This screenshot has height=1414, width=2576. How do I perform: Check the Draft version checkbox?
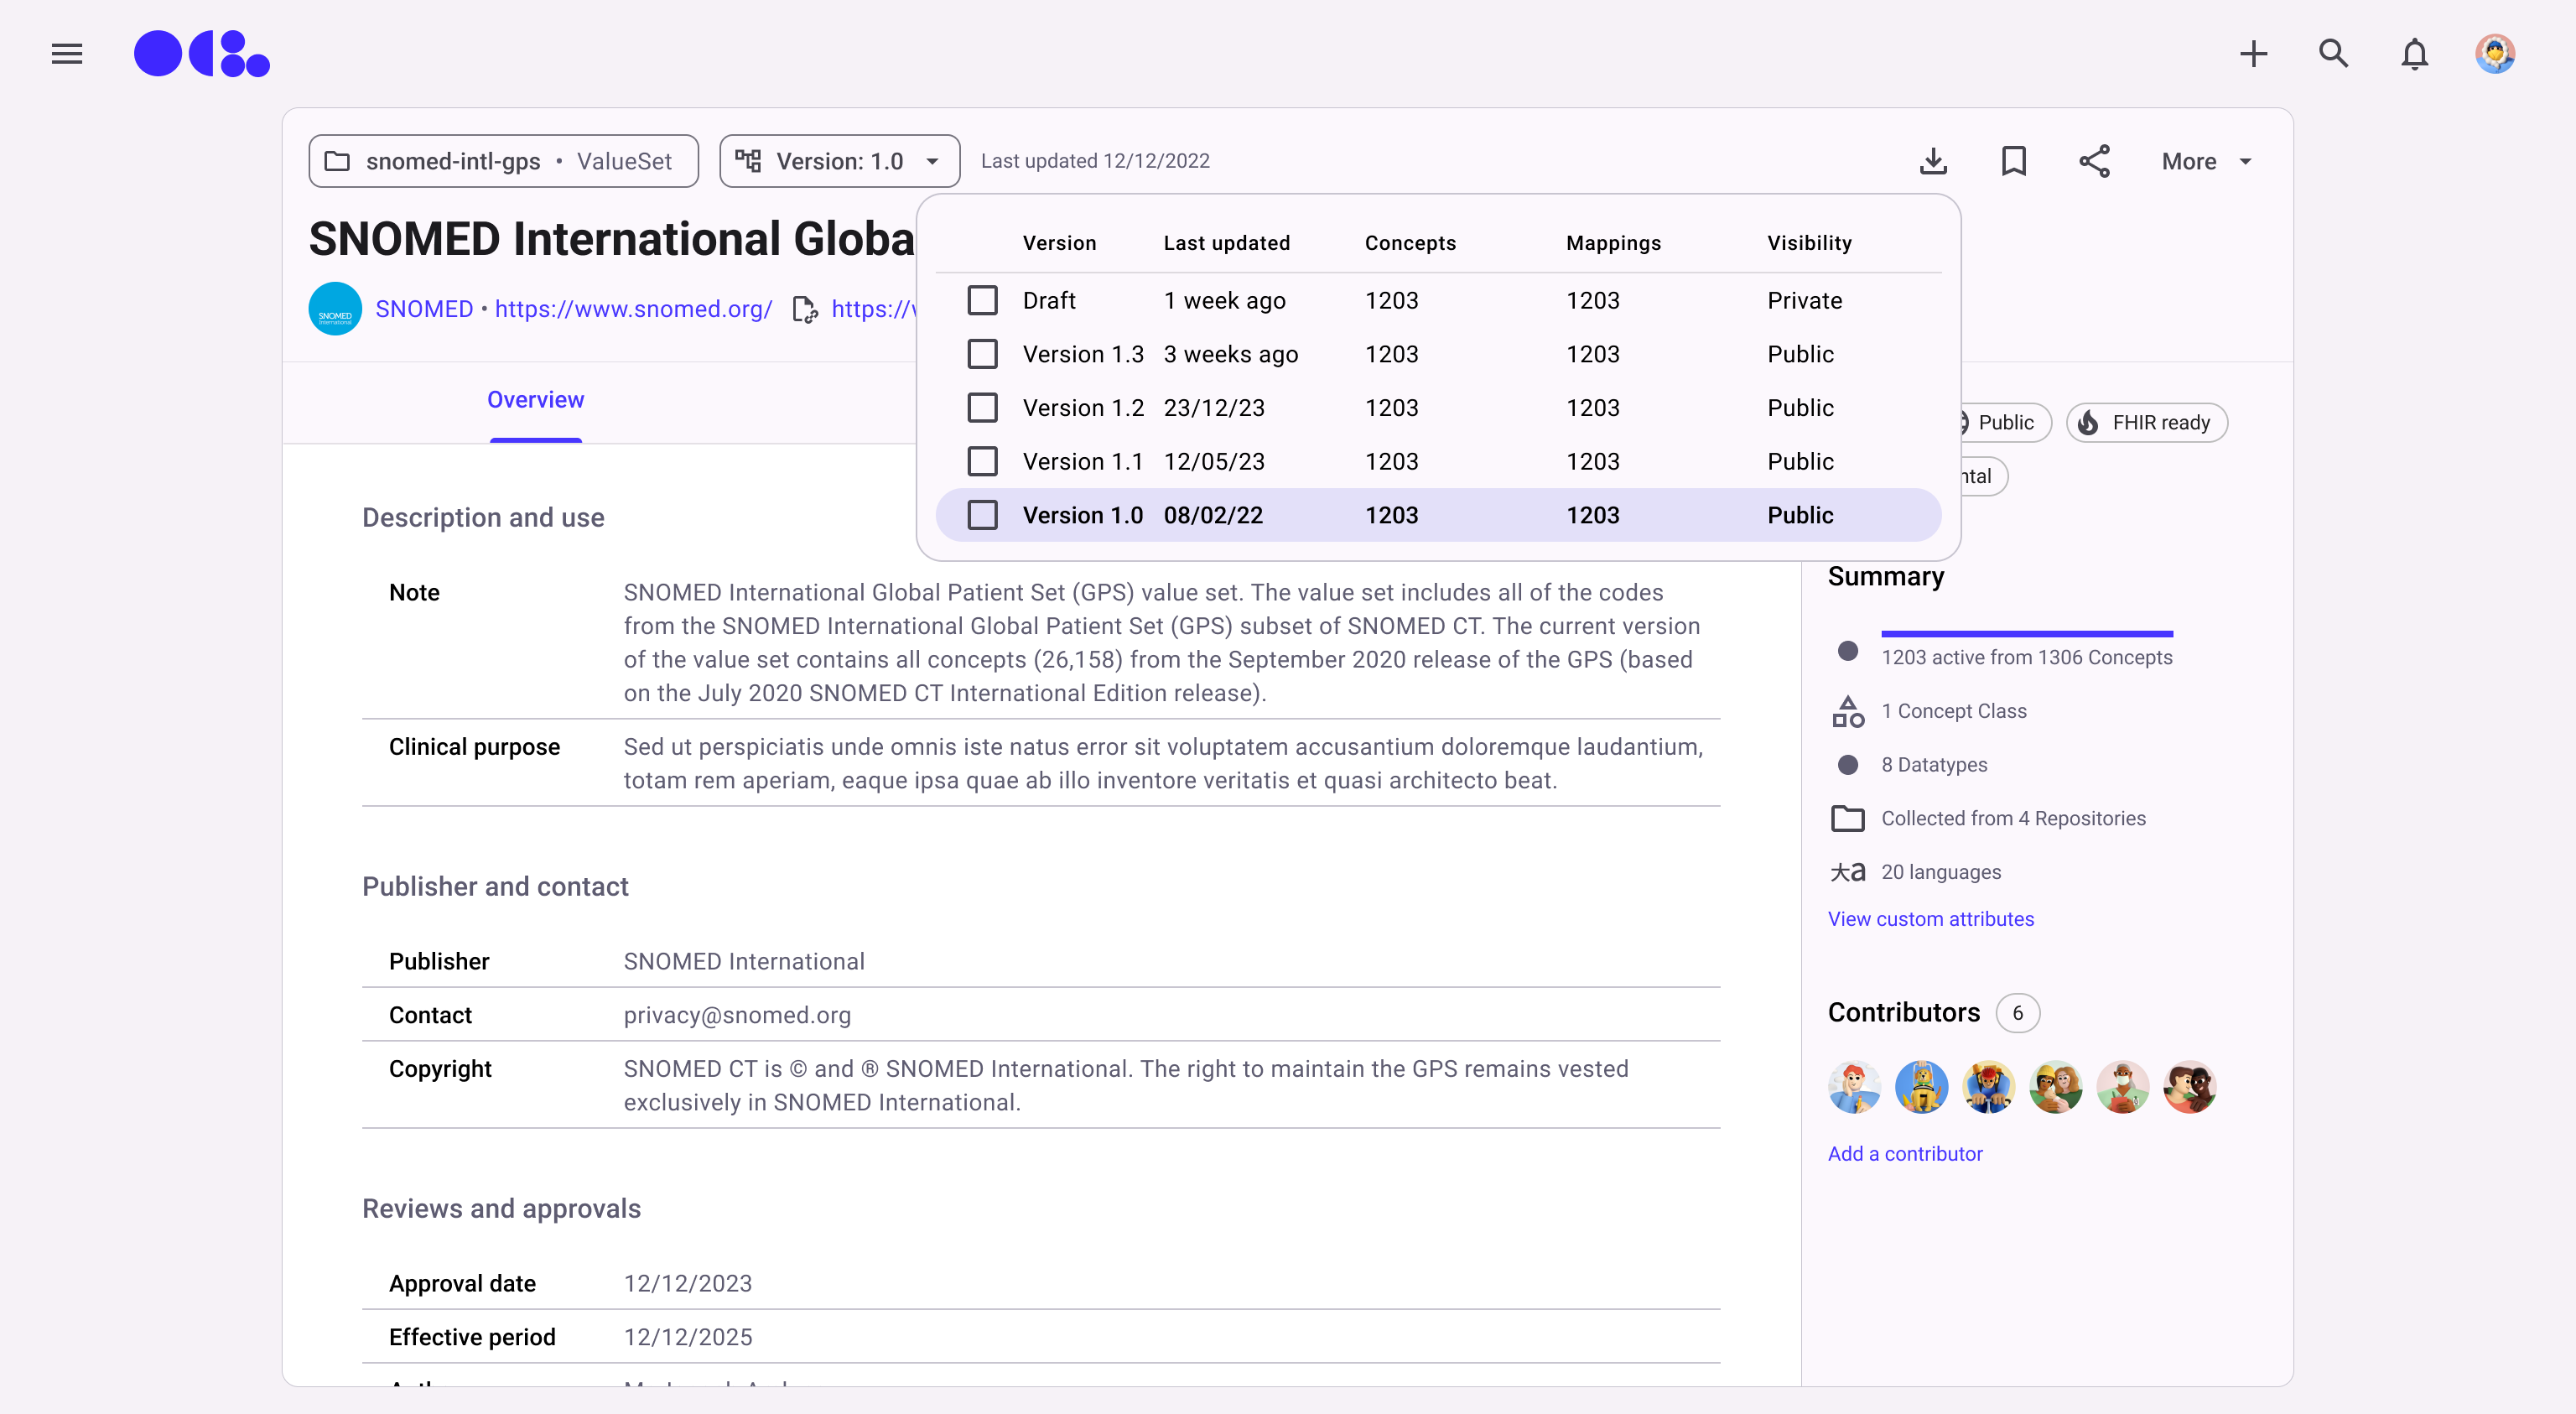pyautogui.click(x=982, y=300)
